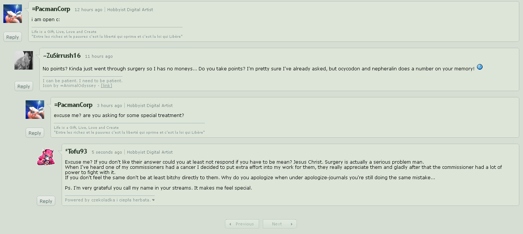Open the =PacmanCorp username on the 12 hours ago comment
Viewport: 523px width, 234px height.
(51, 9)
